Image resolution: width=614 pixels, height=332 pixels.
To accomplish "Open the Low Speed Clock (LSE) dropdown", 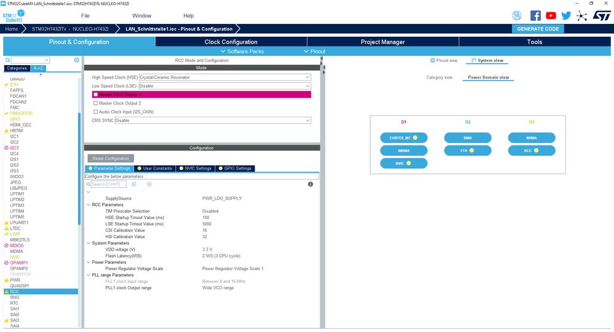I will (x=225, y=86).
